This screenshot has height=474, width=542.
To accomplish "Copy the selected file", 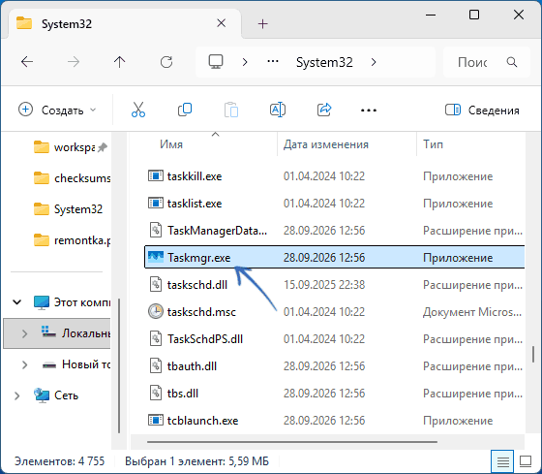I will 185,111.
